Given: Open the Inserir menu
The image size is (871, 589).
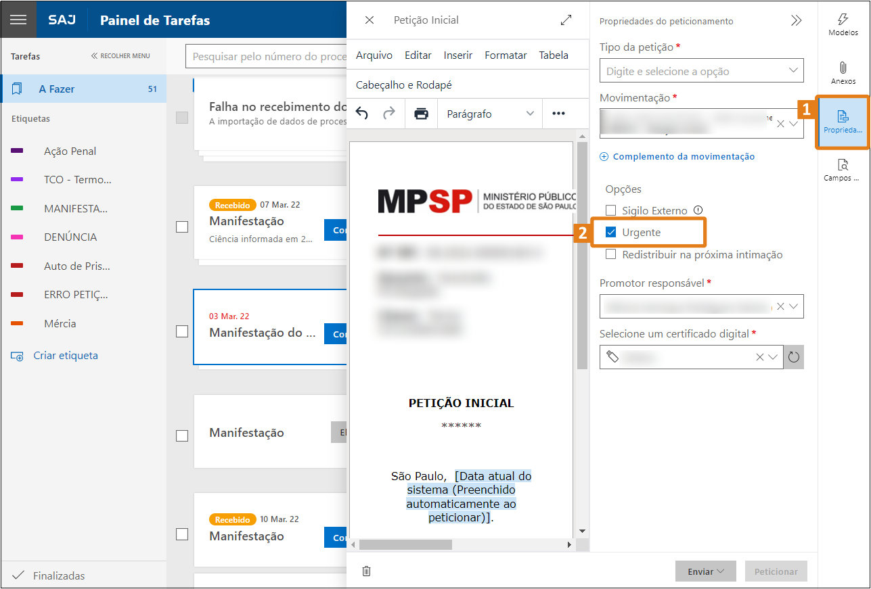Looking at the screenshot, I should point(457,55).
